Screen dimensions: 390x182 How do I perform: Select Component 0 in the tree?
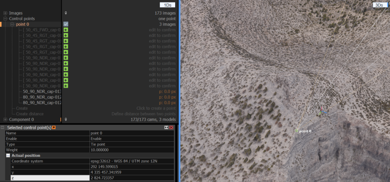[21, 120]
